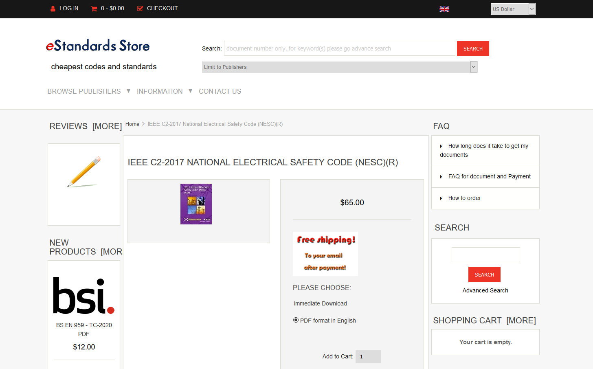
Task: Click the LOG IN link
Action: [69, 8]
